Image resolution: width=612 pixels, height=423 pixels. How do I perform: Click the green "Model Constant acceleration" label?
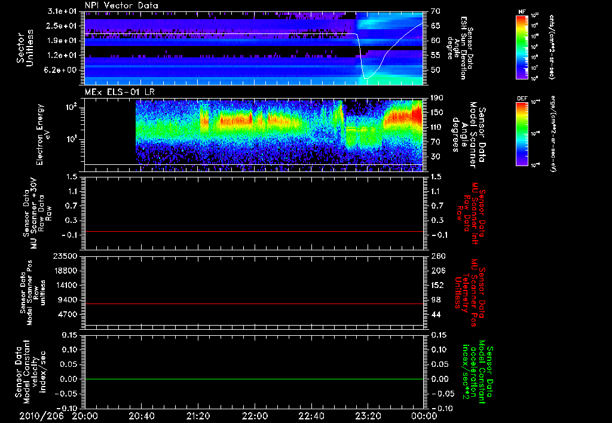click(478, 372)
